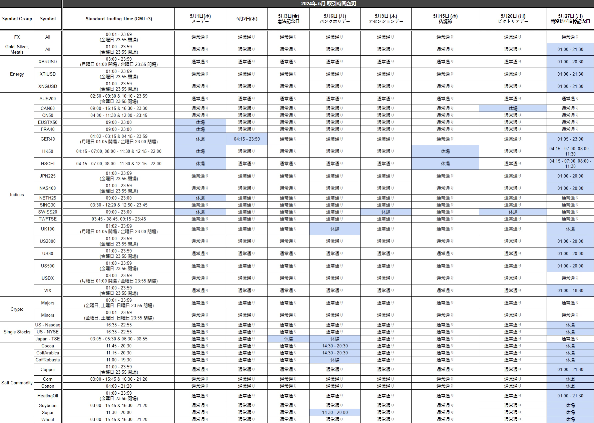Click SWISS20's 休場 cell under アセンションデー

coord(386,212)
